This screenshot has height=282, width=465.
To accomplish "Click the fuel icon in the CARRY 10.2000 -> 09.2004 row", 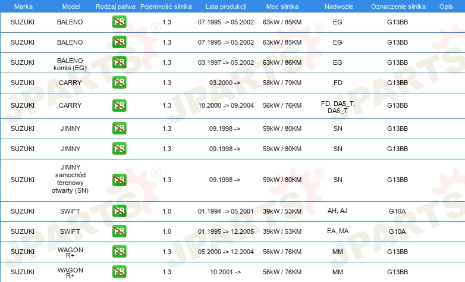I will tap(119, 105).
